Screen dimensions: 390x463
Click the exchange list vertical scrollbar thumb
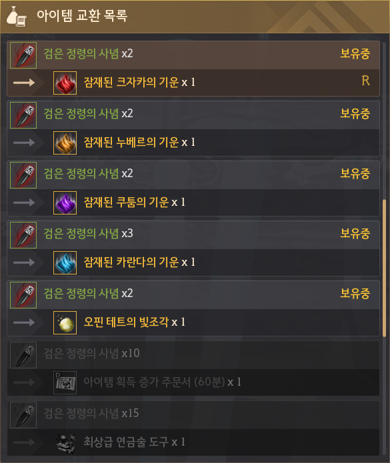coord(384,268)
